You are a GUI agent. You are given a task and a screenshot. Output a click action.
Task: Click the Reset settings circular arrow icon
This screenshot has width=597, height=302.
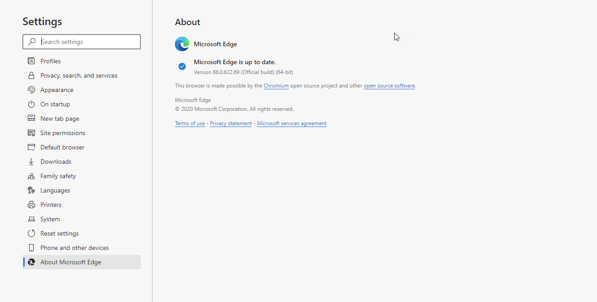pos(31,233)
